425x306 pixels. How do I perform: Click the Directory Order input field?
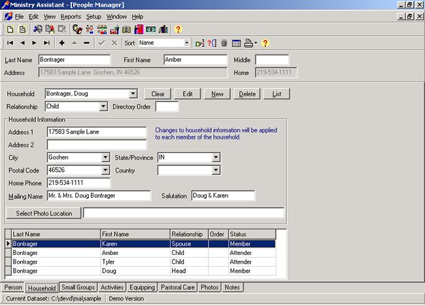click(167, 107)
